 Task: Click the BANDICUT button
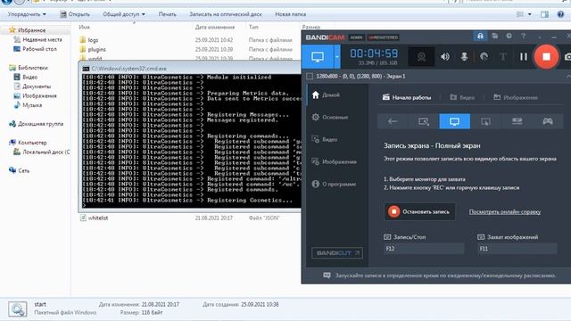[x=337, y=253]
